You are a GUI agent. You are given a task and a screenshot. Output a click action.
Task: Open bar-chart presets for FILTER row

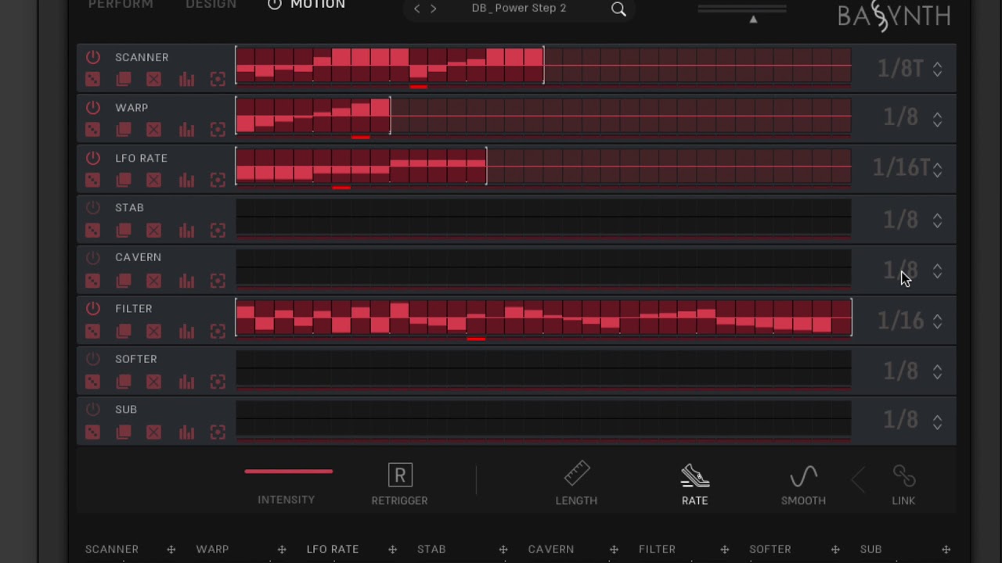(x=186, y=332)
